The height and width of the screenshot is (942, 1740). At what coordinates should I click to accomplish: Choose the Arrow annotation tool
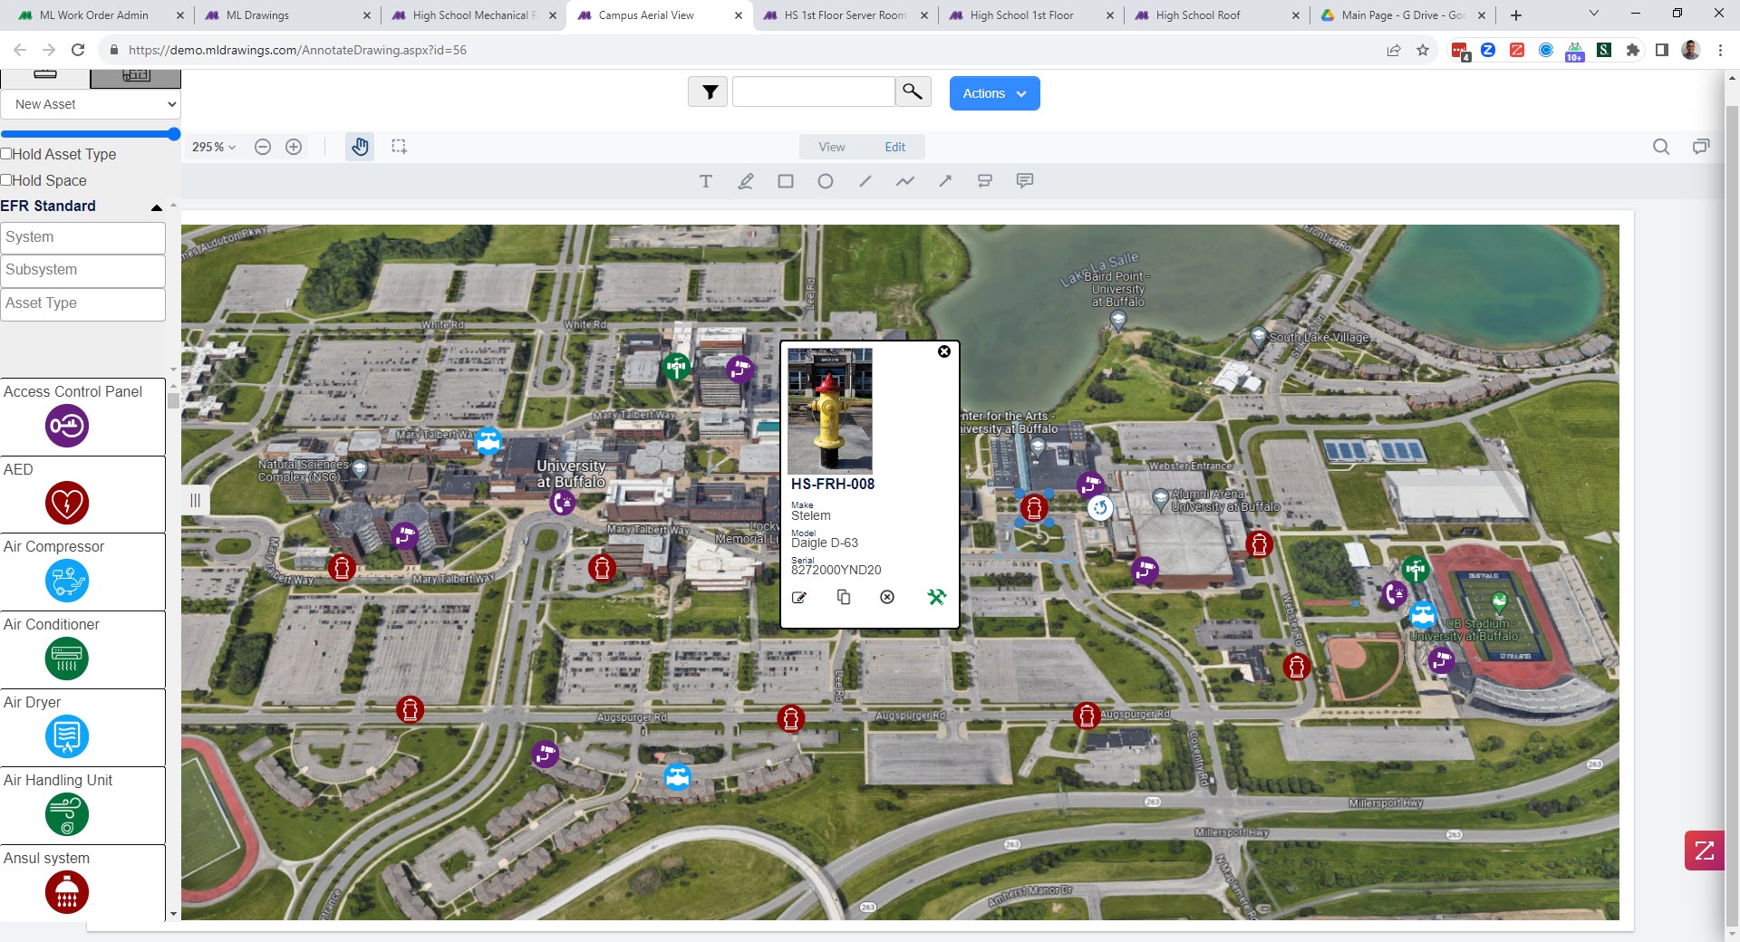pos(945,181)
